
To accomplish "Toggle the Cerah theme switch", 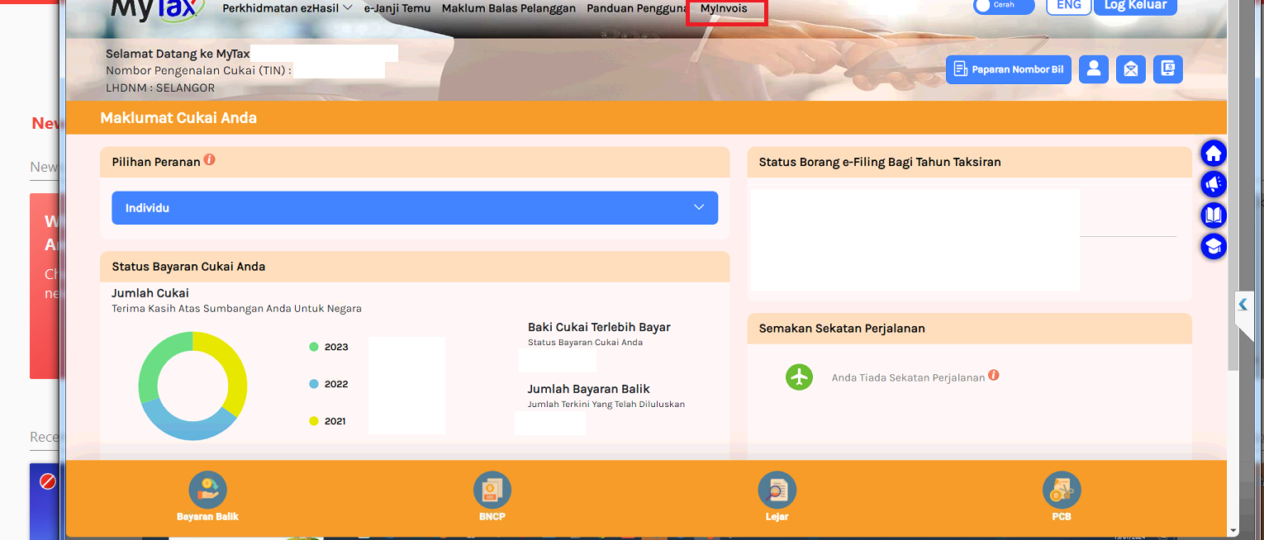I will [x=1003, y=6].
